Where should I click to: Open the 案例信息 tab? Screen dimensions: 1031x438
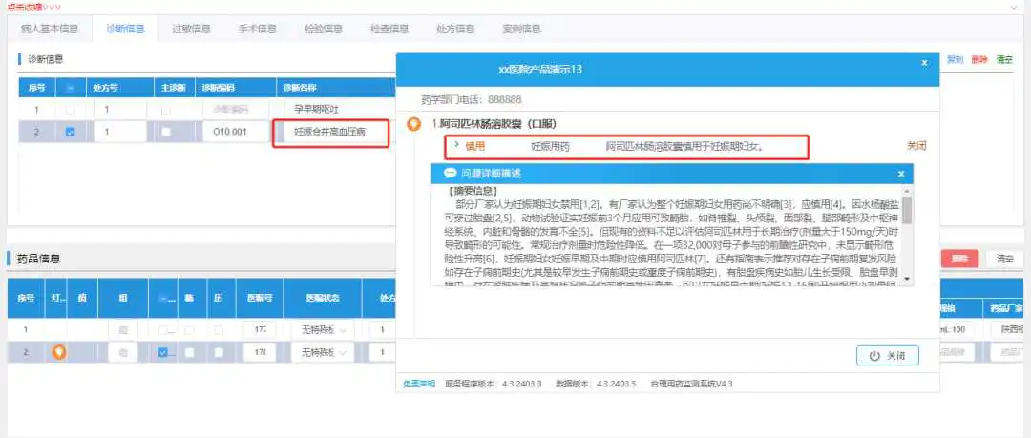(x=521, y=29)
